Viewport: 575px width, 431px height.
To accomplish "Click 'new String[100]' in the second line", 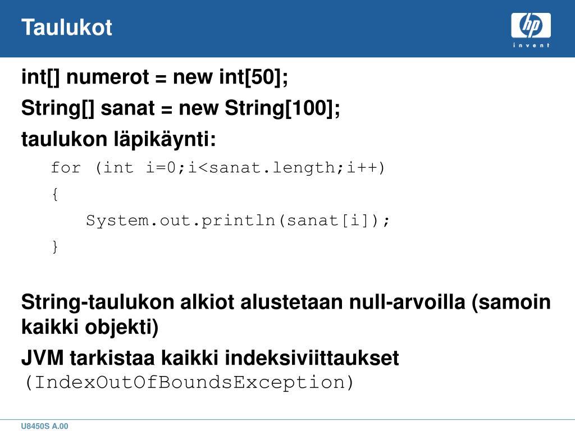I will 256,108.
